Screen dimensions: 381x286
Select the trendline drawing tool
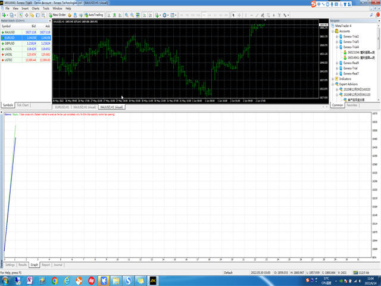pos(257,15)
